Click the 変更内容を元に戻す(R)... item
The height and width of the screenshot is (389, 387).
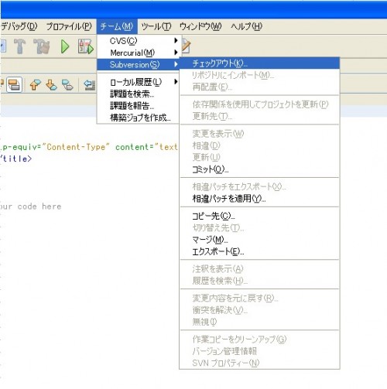(259, 299)
